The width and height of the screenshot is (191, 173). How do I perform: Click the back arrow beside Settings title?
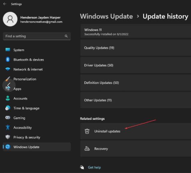[5, 4]
